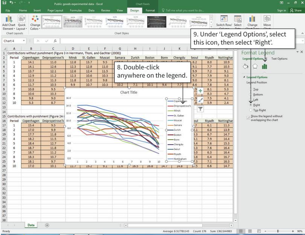Switch to the Page Layout ribbon tab
Viewport: 305px width, 235px height.
pyautogui.click(x=55, y=11)
